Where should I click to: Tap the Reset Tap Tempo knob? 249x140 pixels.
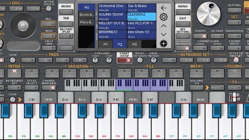pyautogui.click(x=140, y=60)
